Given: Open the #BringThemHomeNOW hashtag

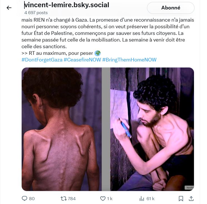Looking at the screenshot, I should click(129, 60).
